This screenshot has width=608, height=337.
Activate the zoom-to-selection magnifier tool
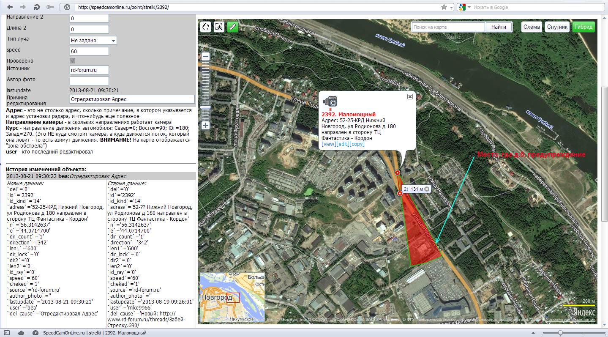point(219,27)
